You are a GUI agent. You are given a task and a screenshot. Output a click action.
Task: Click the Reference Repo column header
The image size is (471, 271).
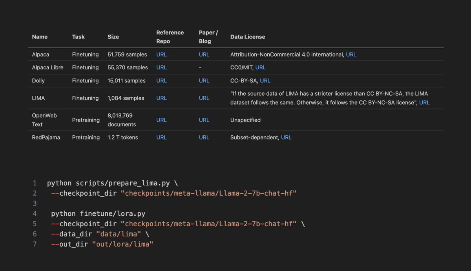[170, 37]
